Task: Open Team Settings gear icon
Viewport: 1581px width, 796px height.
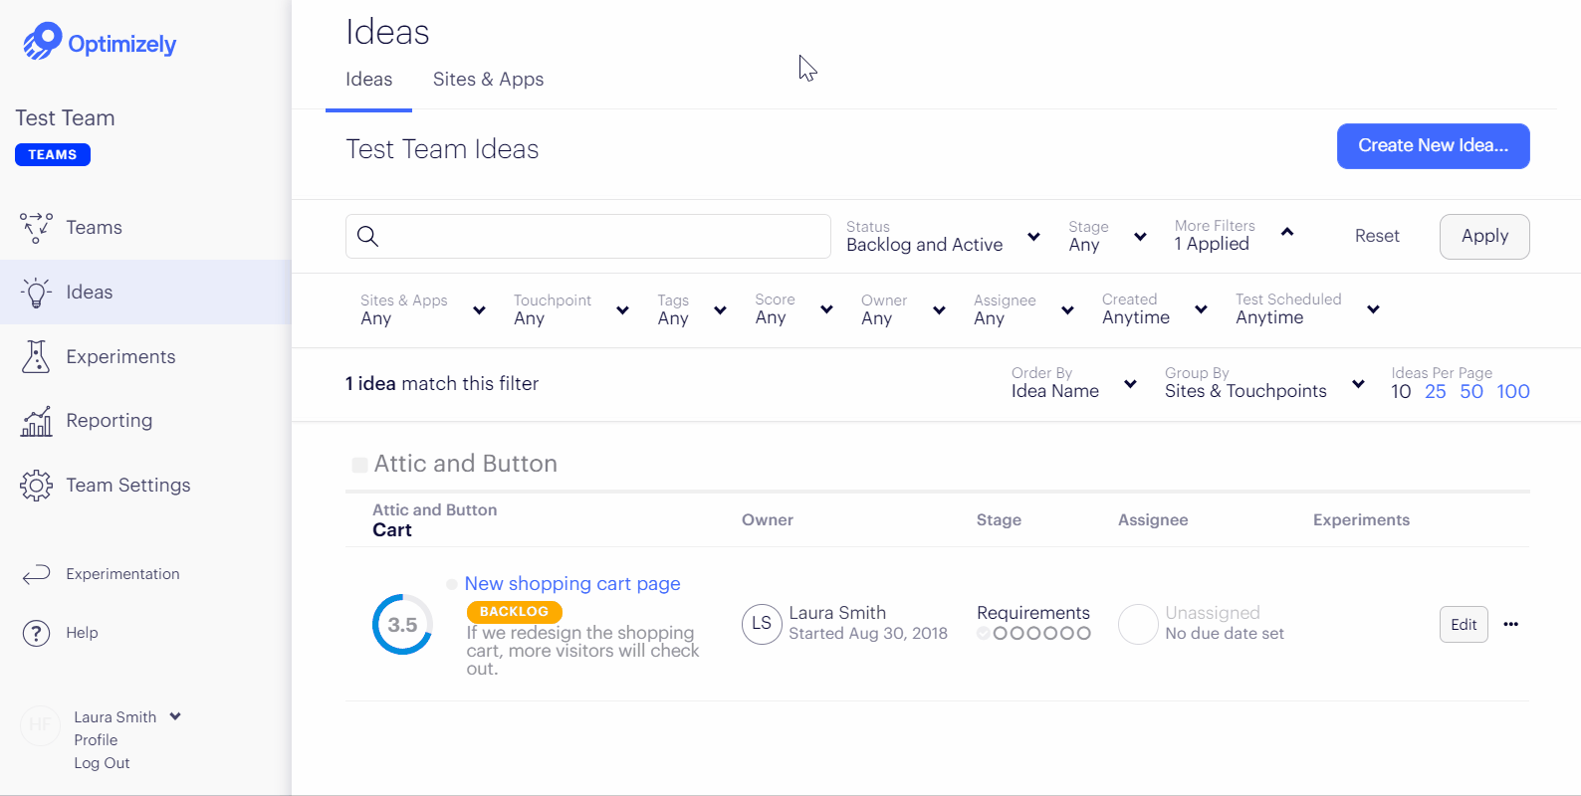Action: (36, 486)
